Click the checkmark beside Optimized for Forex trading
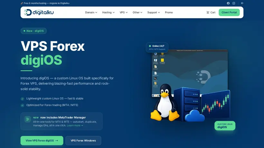This screenshot has width=264, height=148. 23,105
